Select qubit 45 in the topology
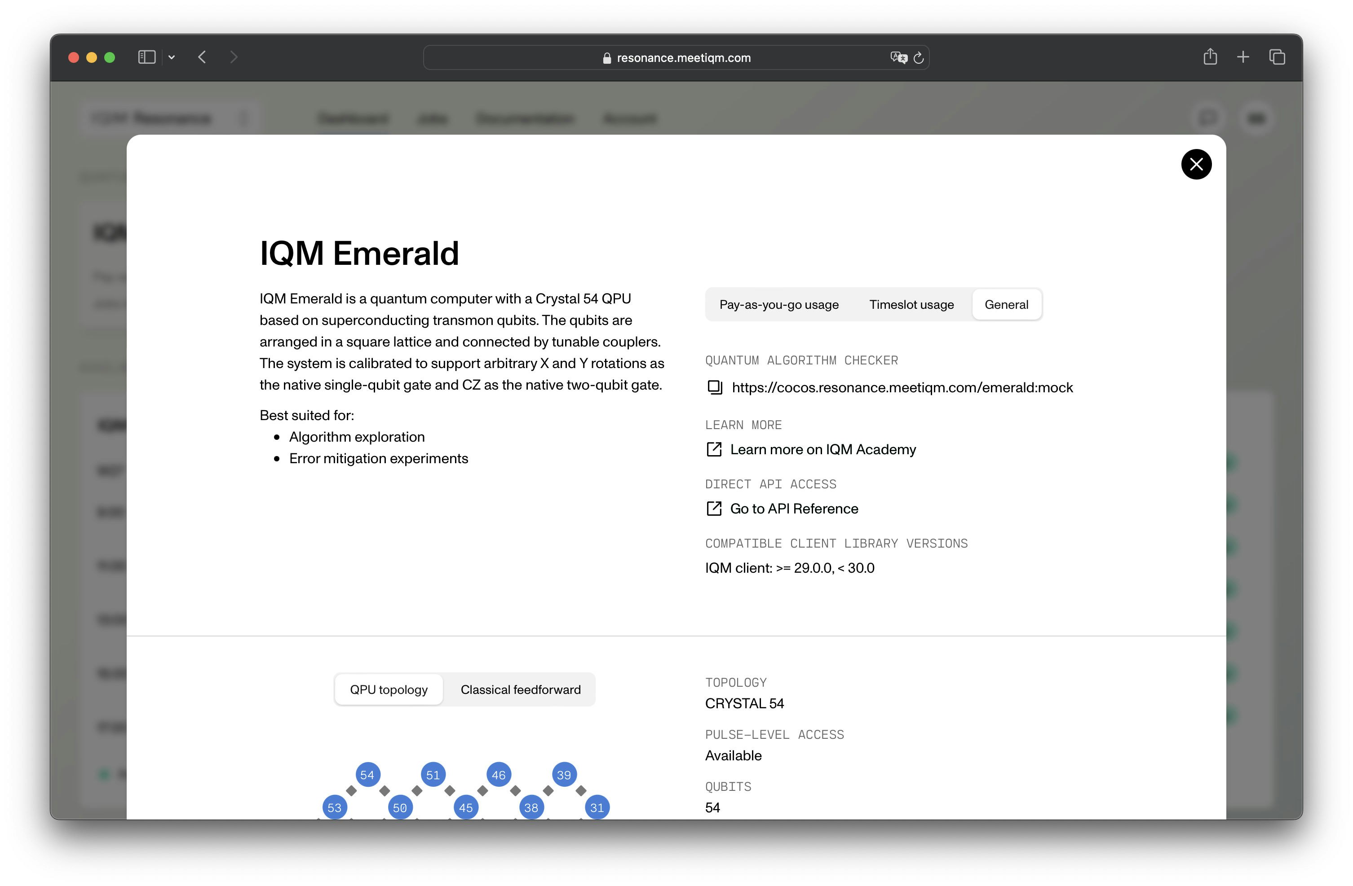This screenshot has height=886, width=1353. 466,807
